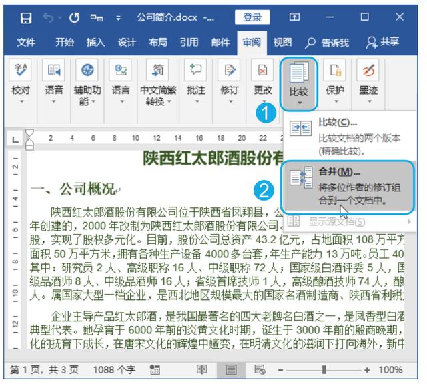Select Print Layout view icon
The width and height of the screenshot is (427, 386).
pos(231,370)
